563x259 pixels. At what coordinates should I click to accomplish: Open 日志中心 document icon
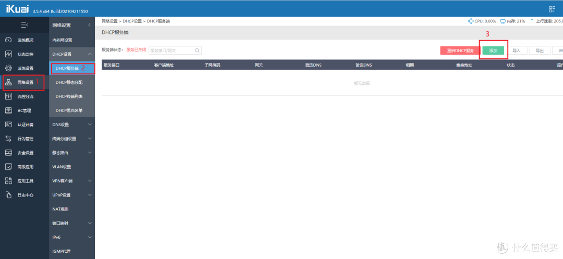8,195
